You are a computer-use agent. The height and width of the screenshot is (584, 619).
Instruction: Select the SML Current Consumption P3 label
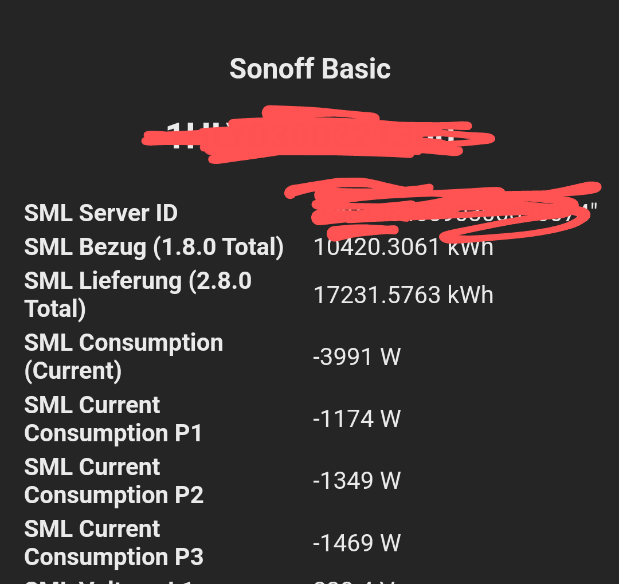[113, 543]
